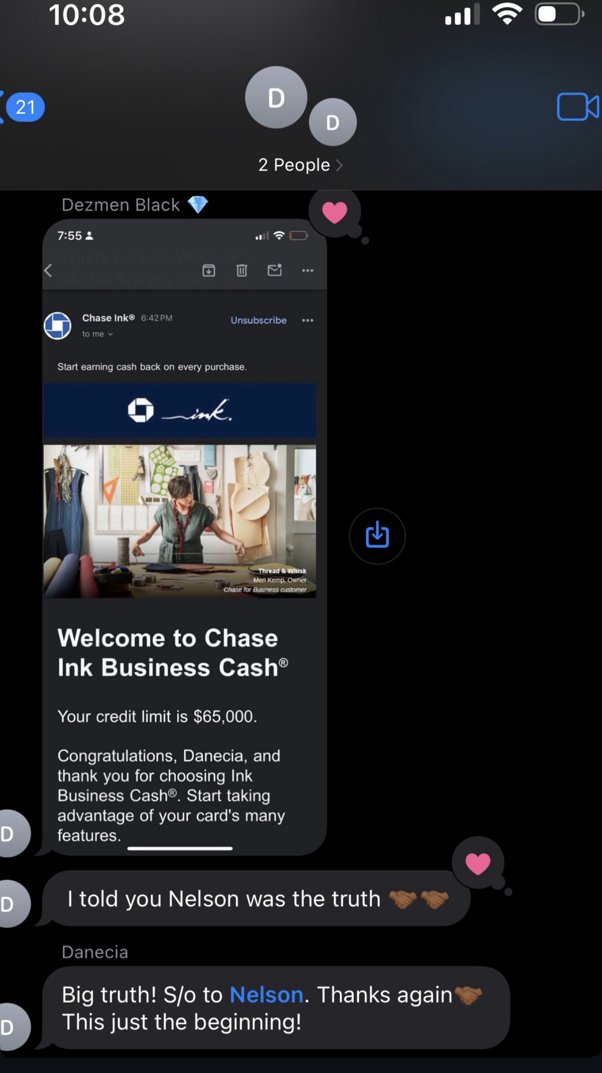
Task: Tap the back arrow with 21 badge
Action: coord(23,107)
